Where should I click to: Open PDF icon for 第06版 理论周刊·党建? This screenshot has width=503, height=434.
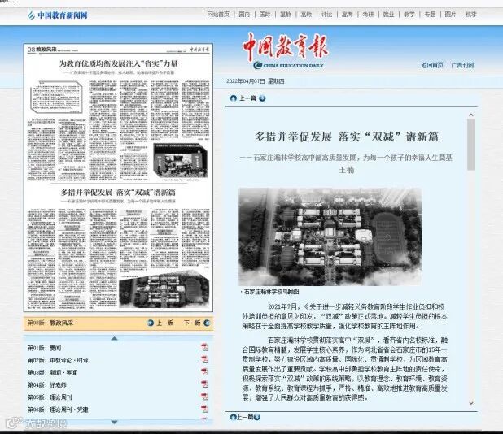pyautogui.click(x=204, y=409)
